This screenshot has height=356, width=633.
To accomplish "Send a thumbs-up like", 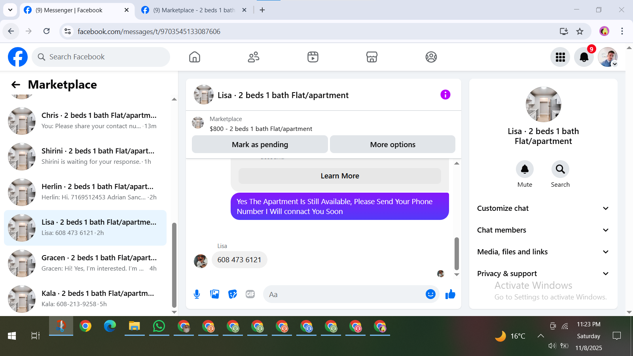I will (x=450, y=294).
